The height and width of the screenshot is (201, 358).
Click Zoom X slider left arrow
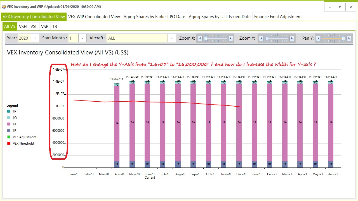200,38
